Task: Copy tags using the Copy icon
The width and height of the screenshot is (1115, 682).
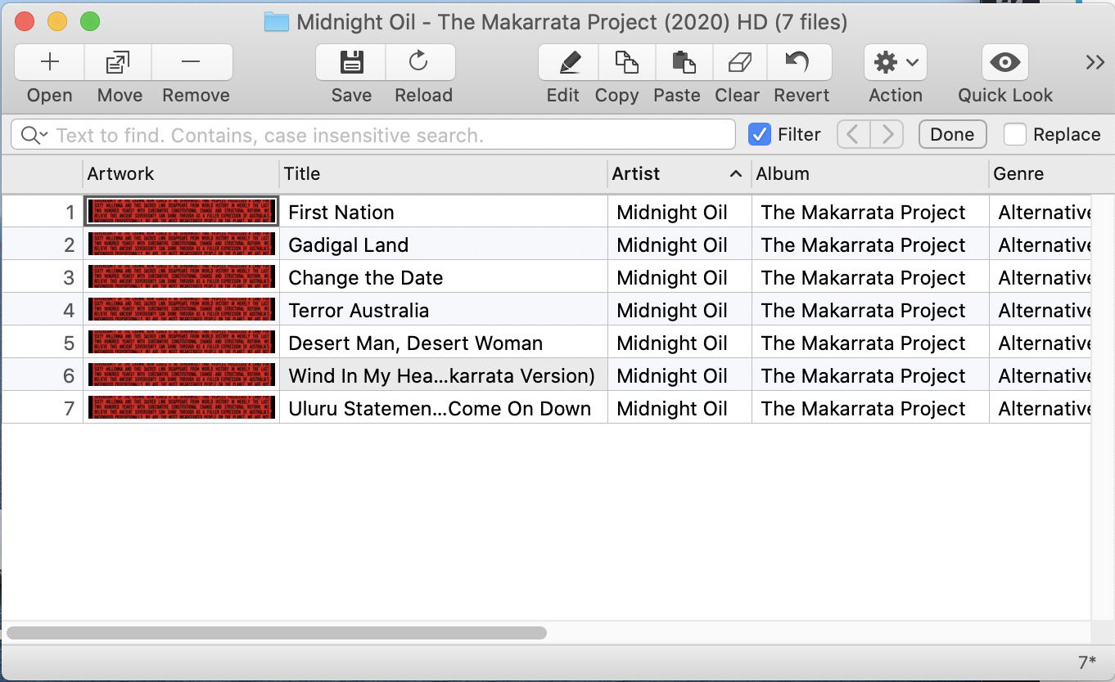Action: tap(626, 62)
